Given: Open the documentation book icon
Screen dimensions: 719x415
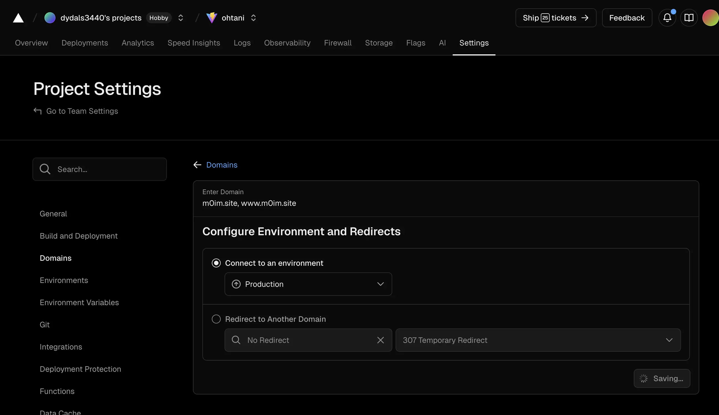Looking at the screenshot, I should pyautogui.click(x=689, y=18).
